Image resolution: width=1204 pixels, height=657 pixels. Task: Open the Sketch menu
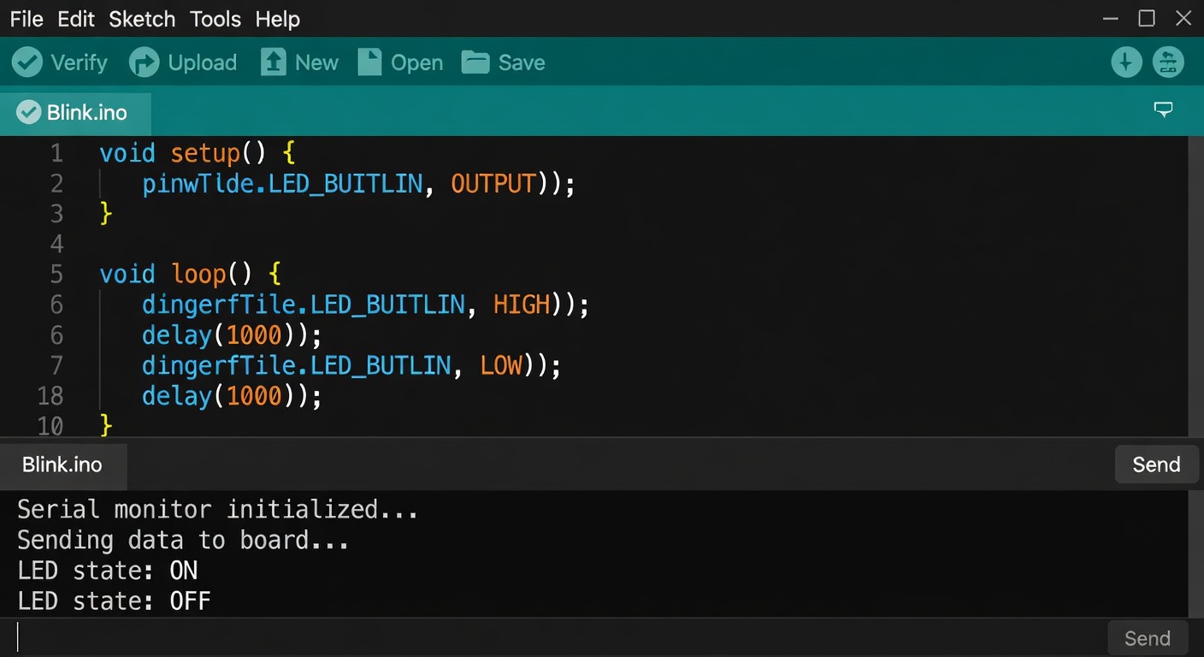pyautogui.click(x=141, y=18)
